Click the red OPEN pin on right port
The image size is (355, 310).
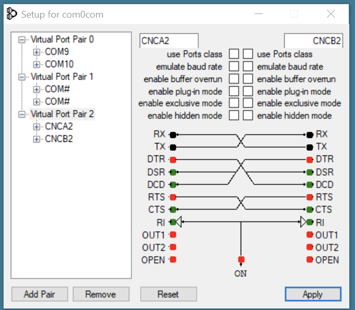pos(309,260)
